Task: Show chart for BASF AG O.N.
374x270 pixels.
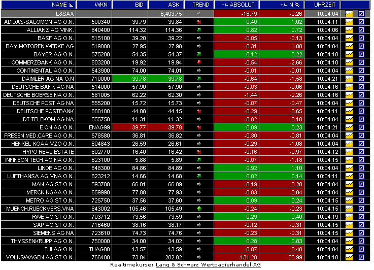Action: coord(349,38)
